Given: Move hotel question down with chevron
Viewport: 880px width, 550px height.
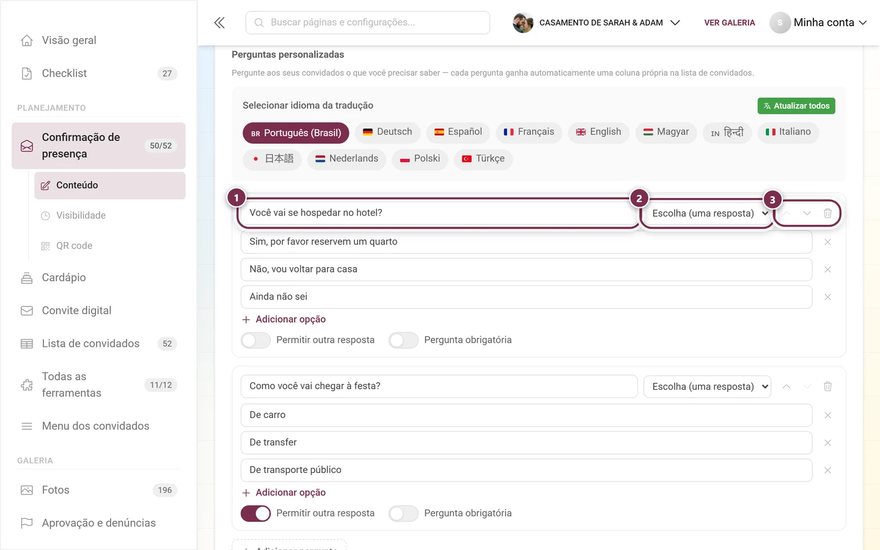Looking at the screenshot, I should click(x=807, y=213).
